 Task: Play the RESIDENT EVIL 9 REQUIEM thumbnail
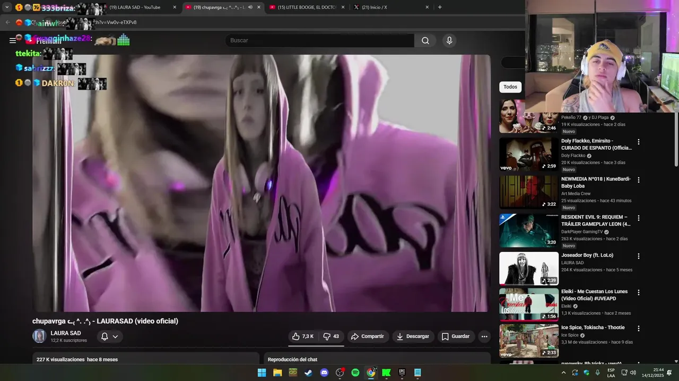click(529, 230)
